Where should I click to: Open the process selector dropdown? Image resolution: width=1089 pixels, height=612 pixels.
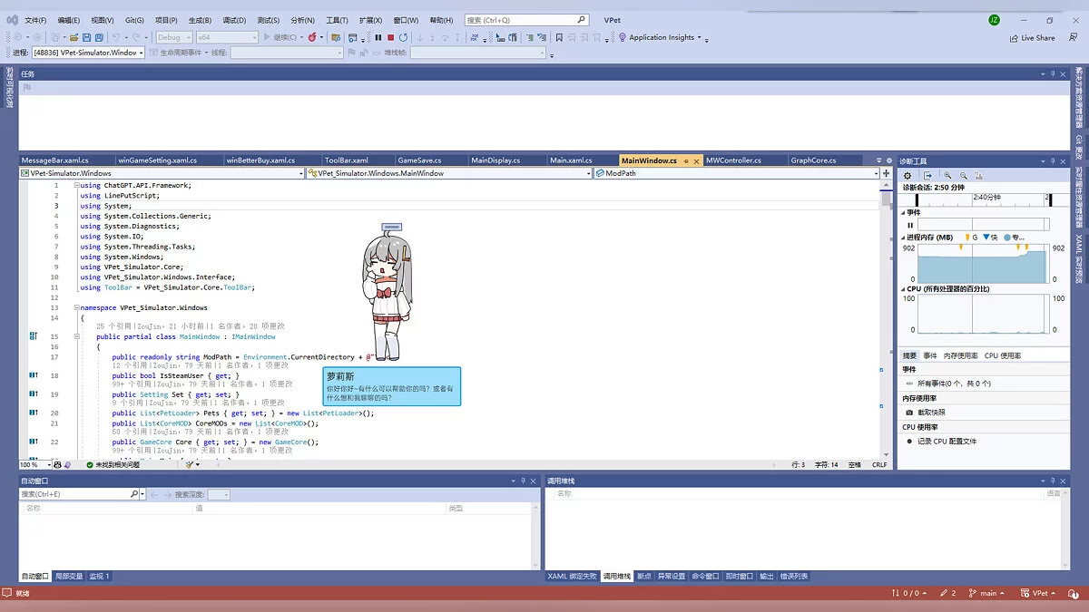(141, 53)
